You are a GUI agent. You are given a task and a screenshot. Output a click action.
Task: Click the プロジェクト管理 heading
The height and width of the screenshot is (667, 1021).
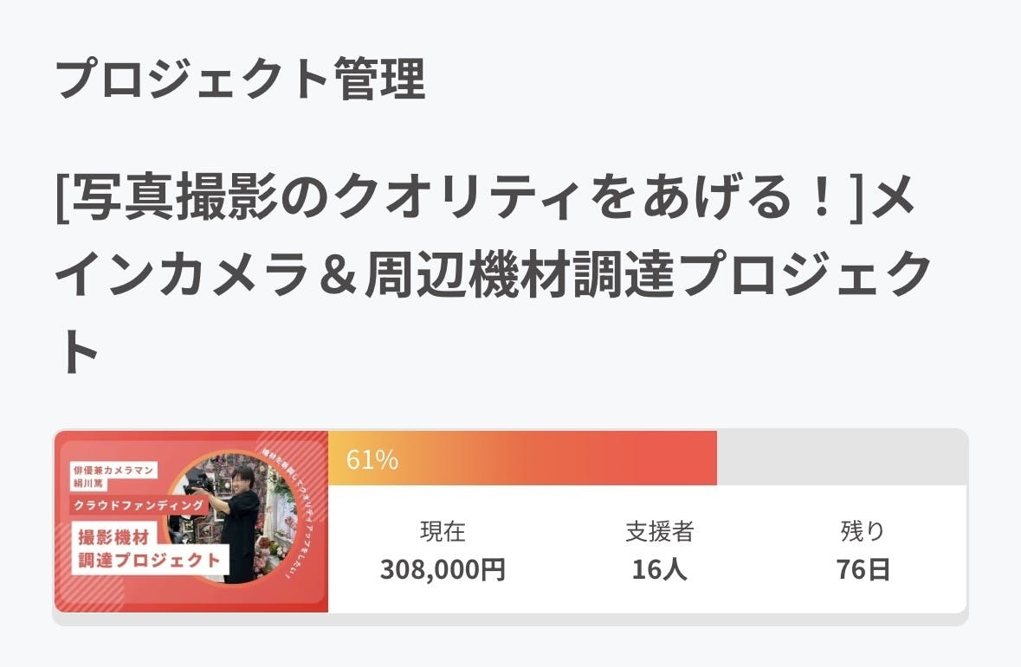[241, 80]
